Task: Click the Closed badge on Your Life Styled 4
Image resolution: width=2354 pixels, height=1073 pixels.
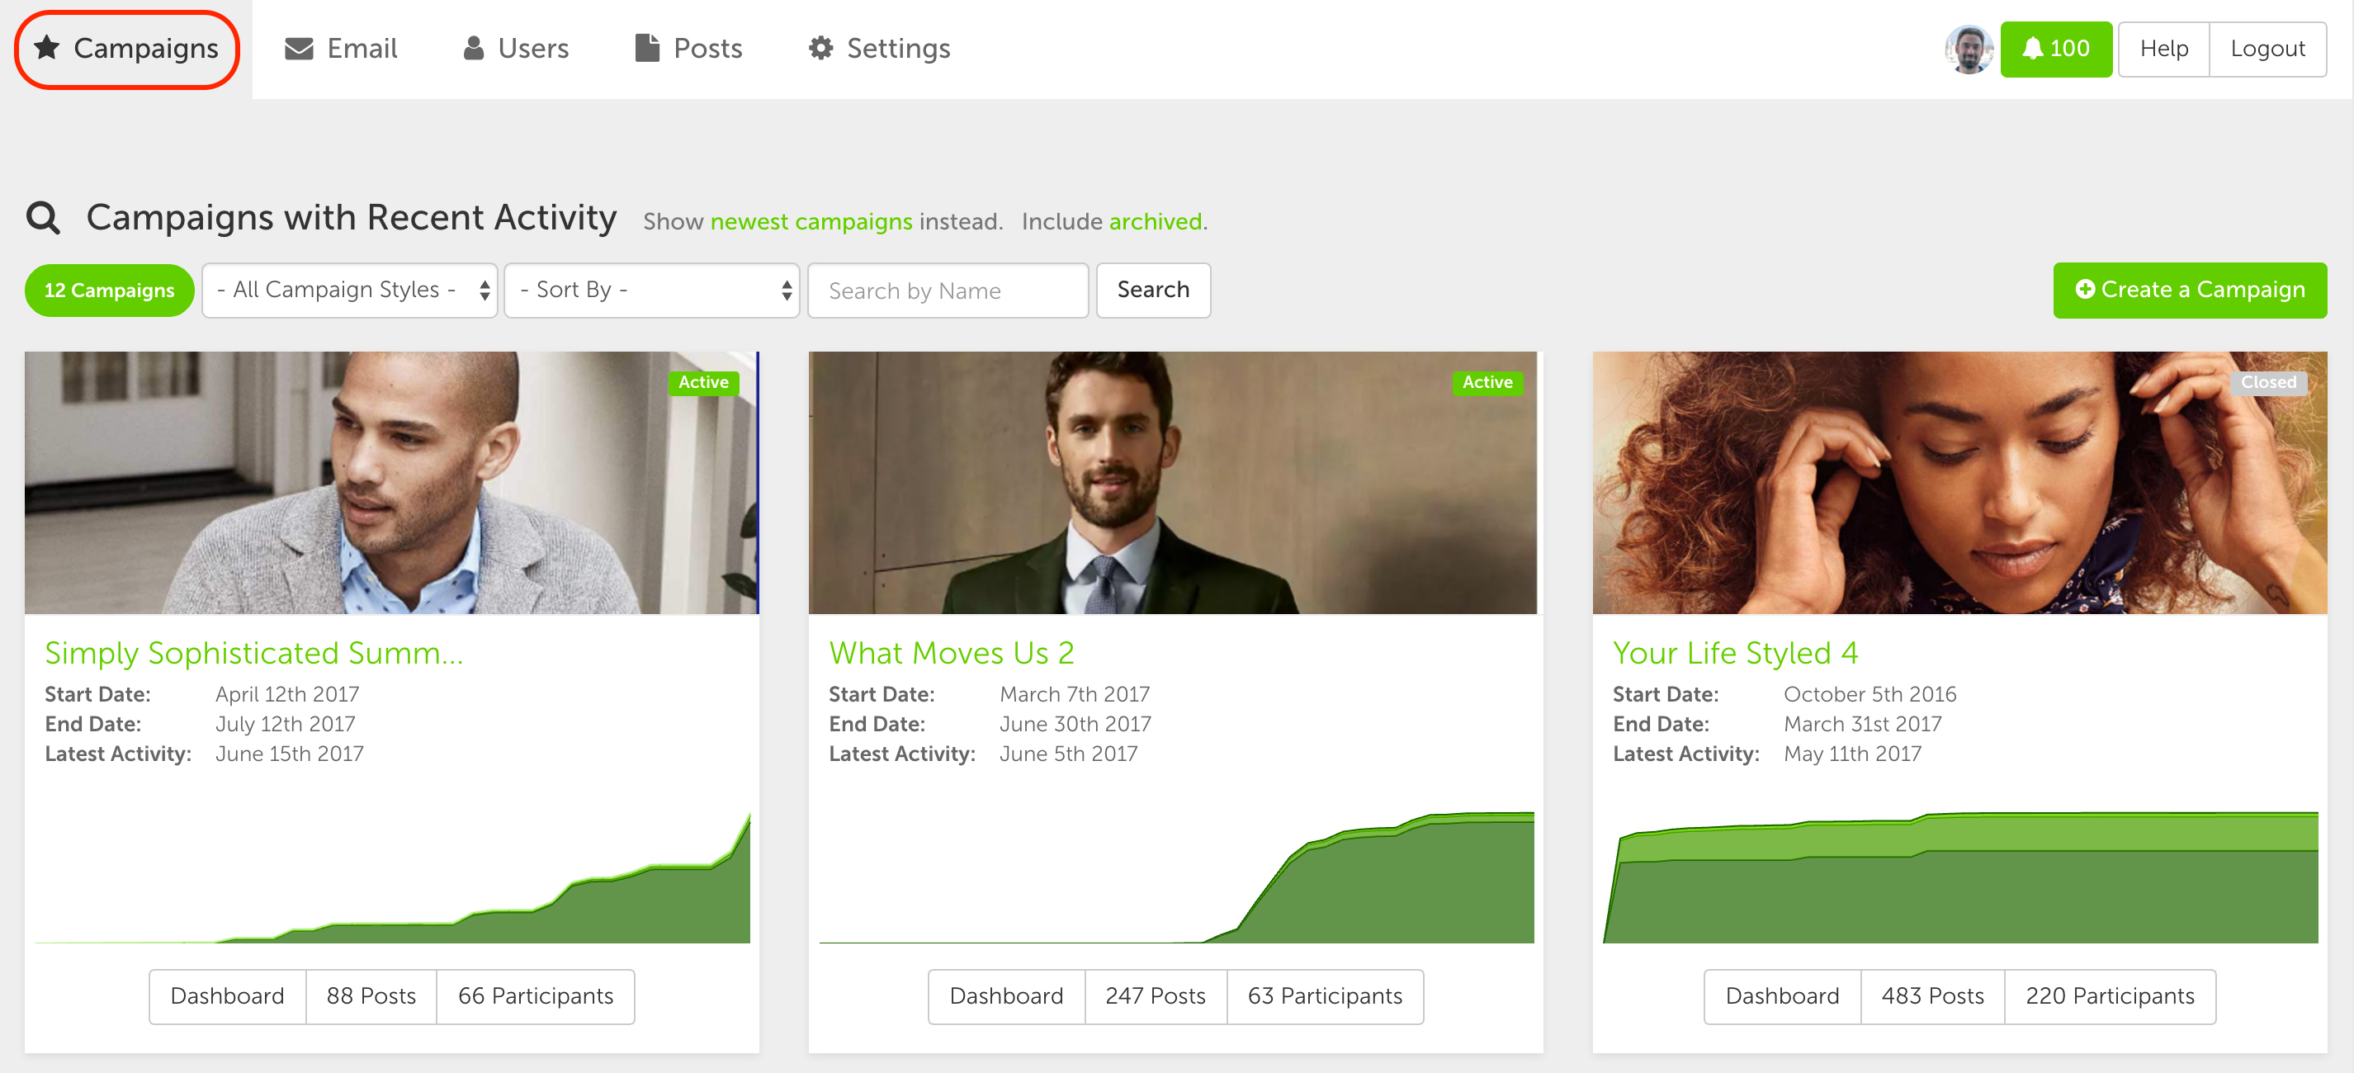Action: (x=2268, y=383)
